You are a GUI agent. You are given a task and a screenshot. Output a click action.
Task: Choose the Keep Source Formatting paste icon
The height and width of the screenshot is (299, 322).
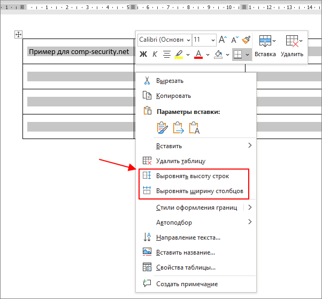click(162, 127)
